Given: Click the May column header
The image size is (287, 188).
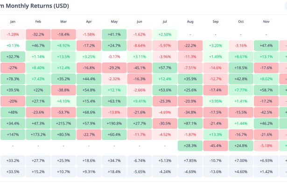Looking at the screenshot, I should (x=114, y=21).
